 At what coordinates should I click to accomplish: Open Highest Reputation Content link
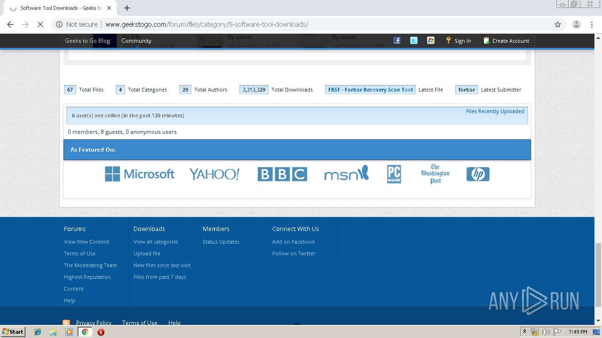pyautogui.click(x=87, y=283)
